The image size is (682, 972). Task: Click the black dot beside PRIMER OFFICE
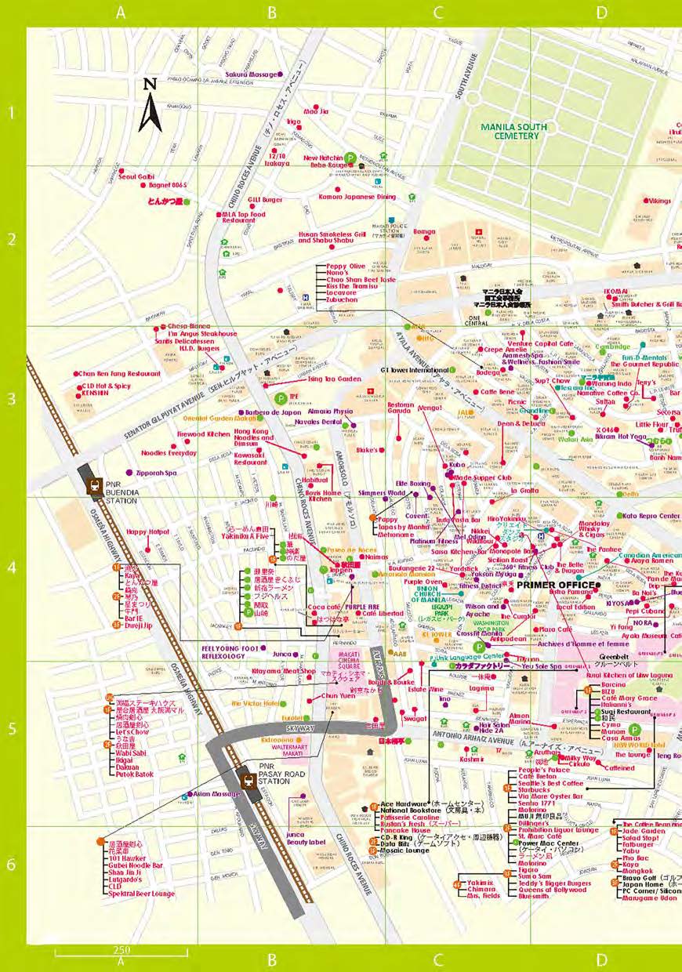[597, 585]
